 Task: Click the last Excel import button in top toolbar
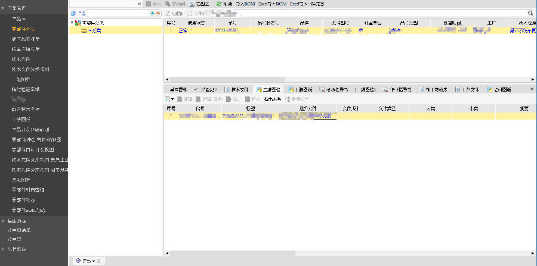[307, 4]
